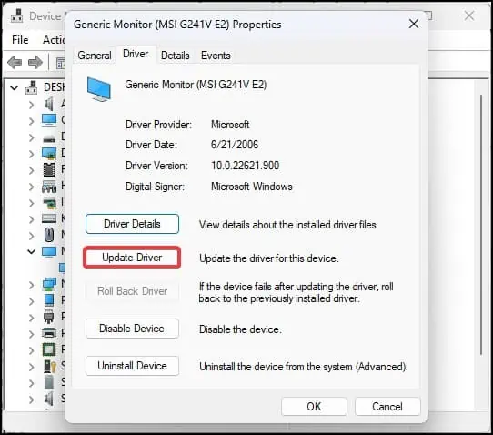Image resolution: width=493 pixels, height=435 pixels.
Task: Click the Device Manager vertical scrollbar
Action: click(481, 225)
